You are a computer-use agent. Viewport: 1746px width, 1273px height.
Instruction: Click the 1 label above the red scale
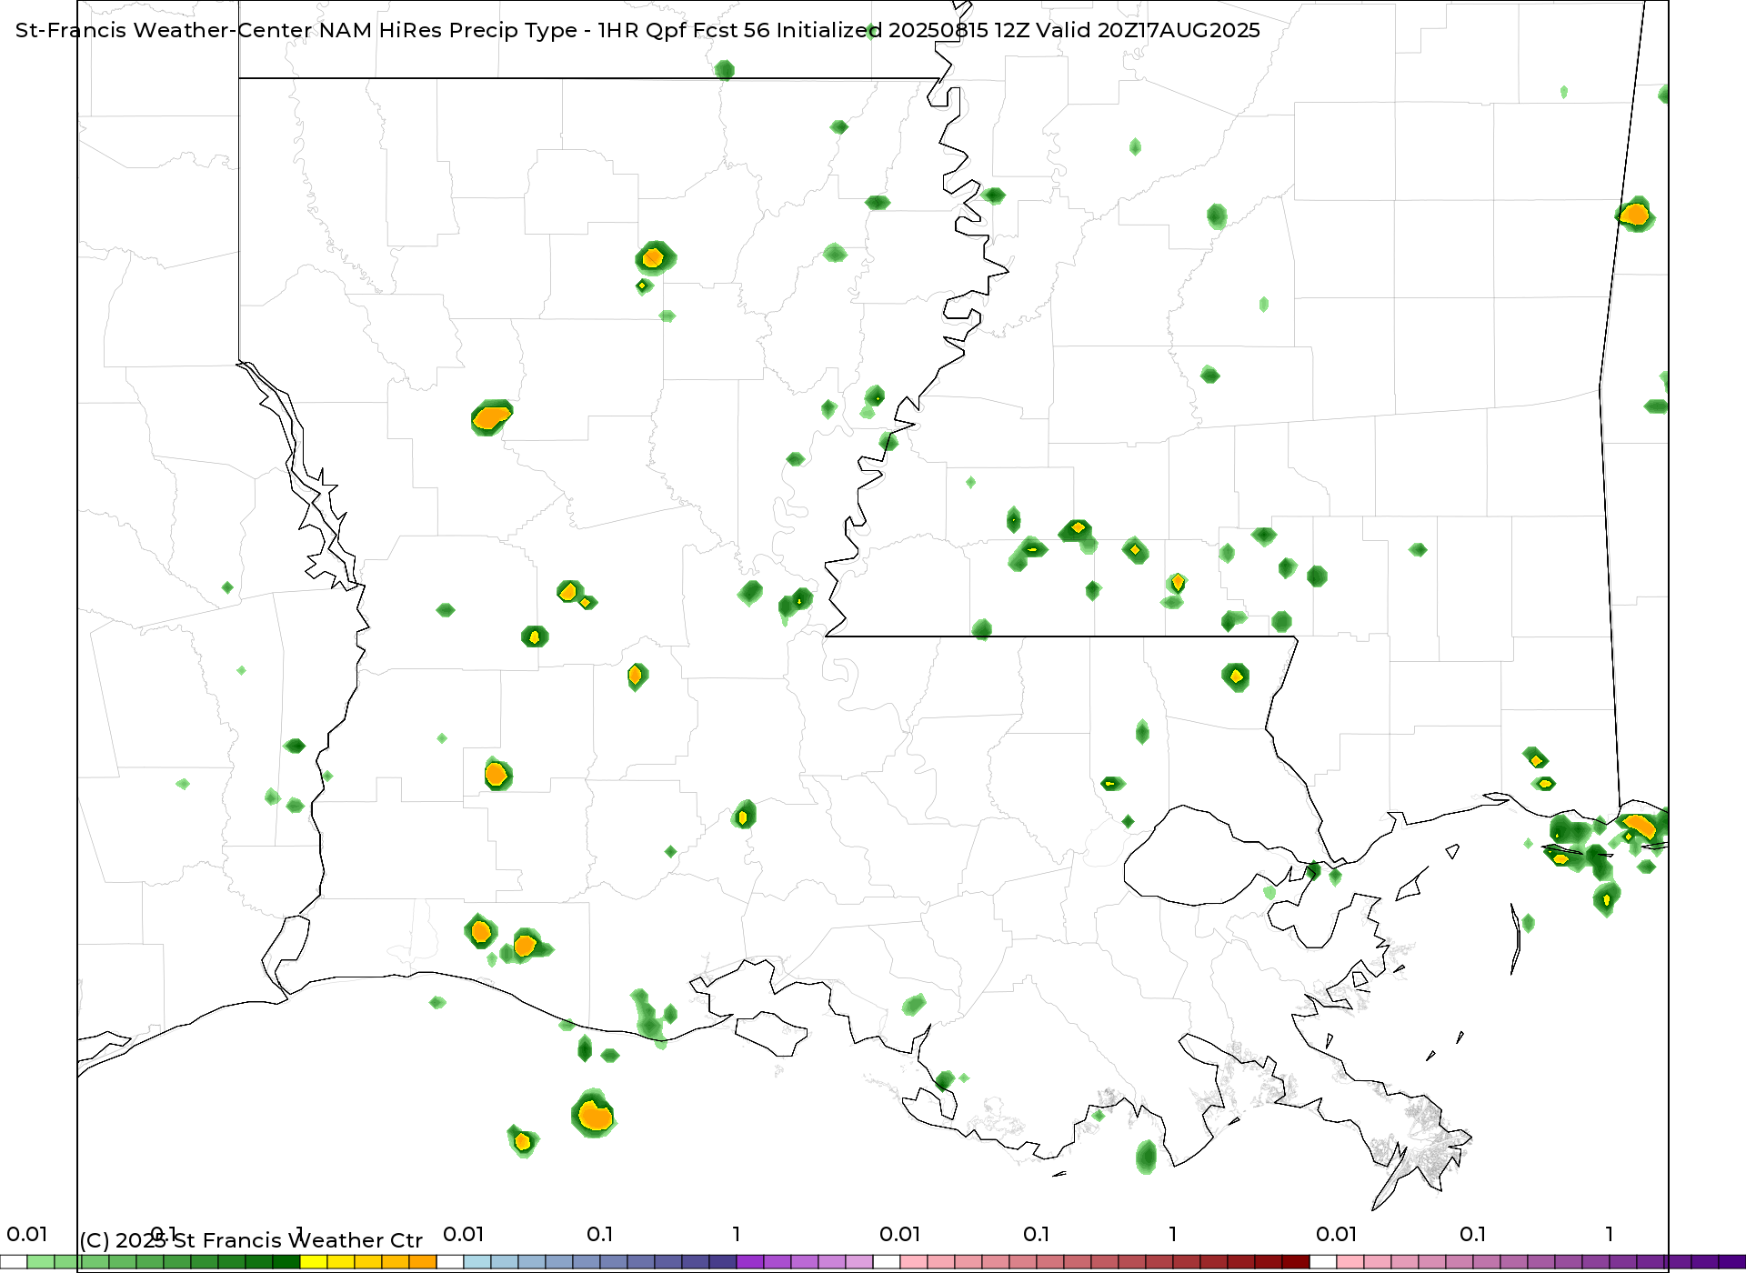click(x=1173, y=1234)
